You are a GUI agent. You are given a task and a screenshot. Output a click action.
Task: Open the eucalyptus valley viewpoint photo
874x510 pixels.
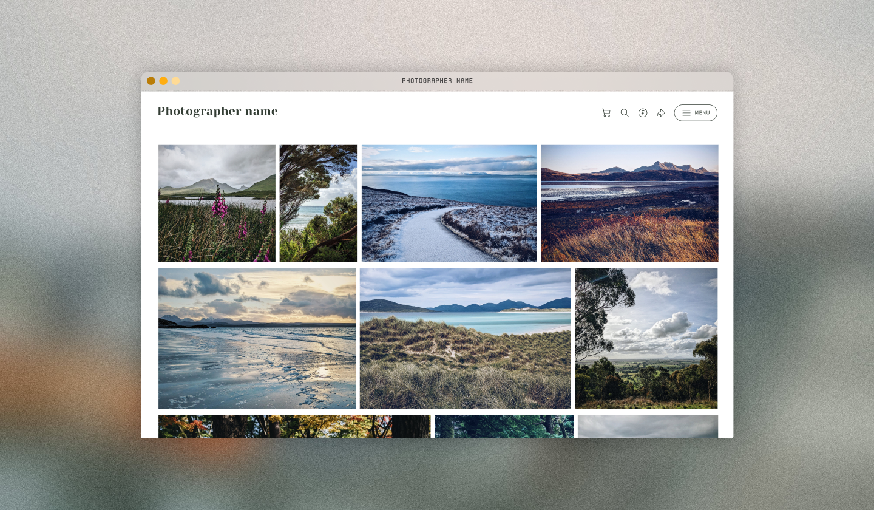(x=646, y=338)
